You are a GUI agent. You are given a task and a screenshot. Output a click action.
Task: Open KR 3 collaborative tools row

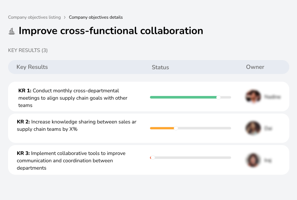click(148, 160)
